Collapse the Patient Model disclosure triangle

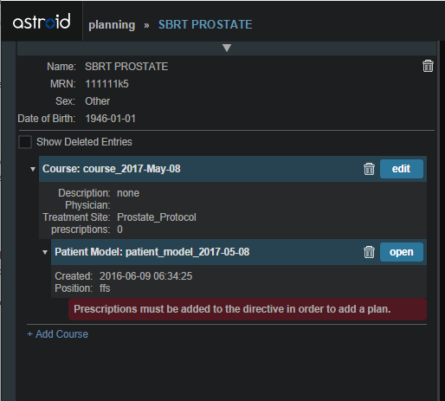pyautogui.click(x=45, y=252)
